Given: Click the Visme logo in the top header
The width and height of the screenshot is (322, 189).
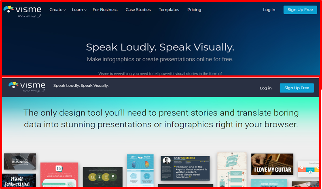Looking at the screenshot, I should click(23, 9).
